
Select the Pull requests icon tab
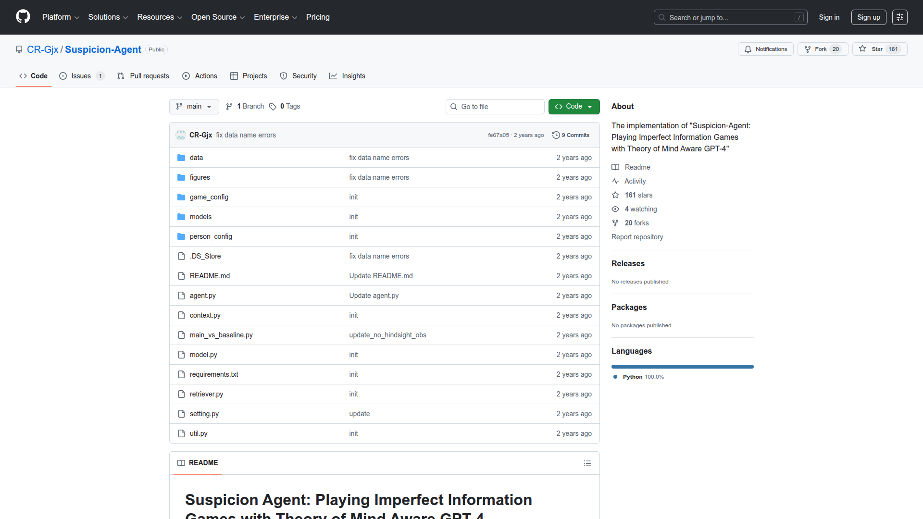(x=121, y=76)
